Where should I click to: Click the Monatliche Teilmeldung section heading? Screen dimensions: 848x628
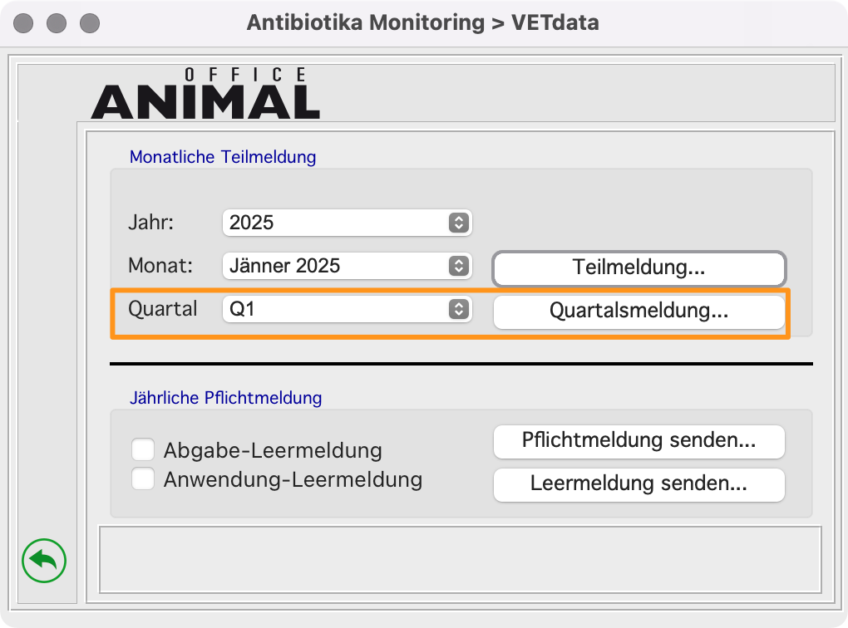coord(223,157)
